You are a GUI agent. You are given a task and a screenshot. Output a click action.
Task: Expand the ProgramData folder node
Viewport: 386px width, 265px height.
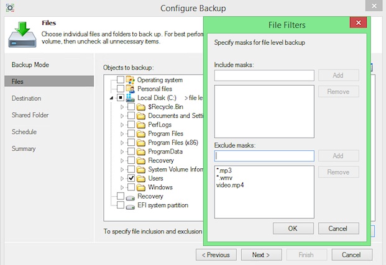point(122,151)
